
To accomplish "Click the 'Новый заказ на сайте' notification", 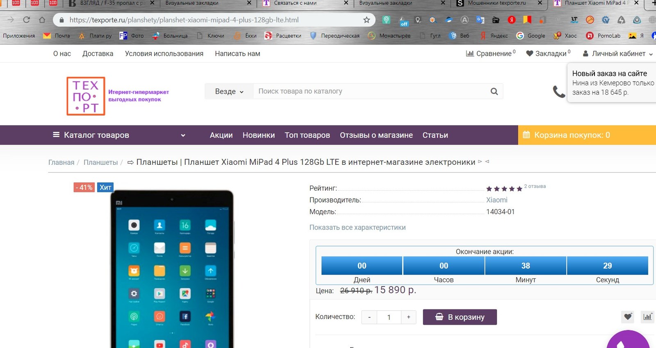I will (x=613, y=83).
